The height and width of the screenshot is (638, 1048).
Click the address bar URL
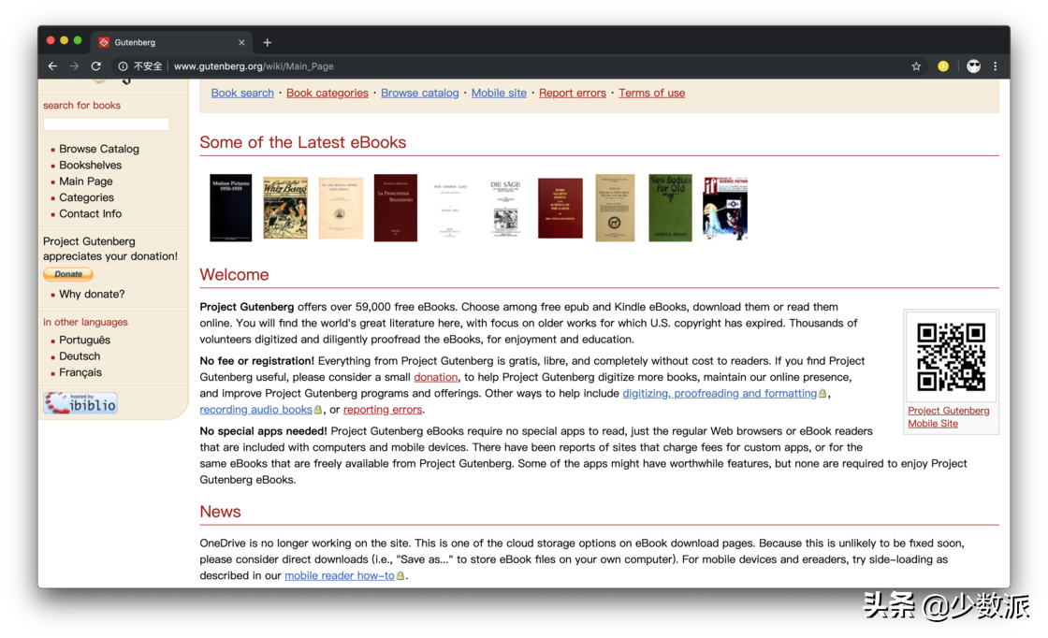click(x=254, y=66)
